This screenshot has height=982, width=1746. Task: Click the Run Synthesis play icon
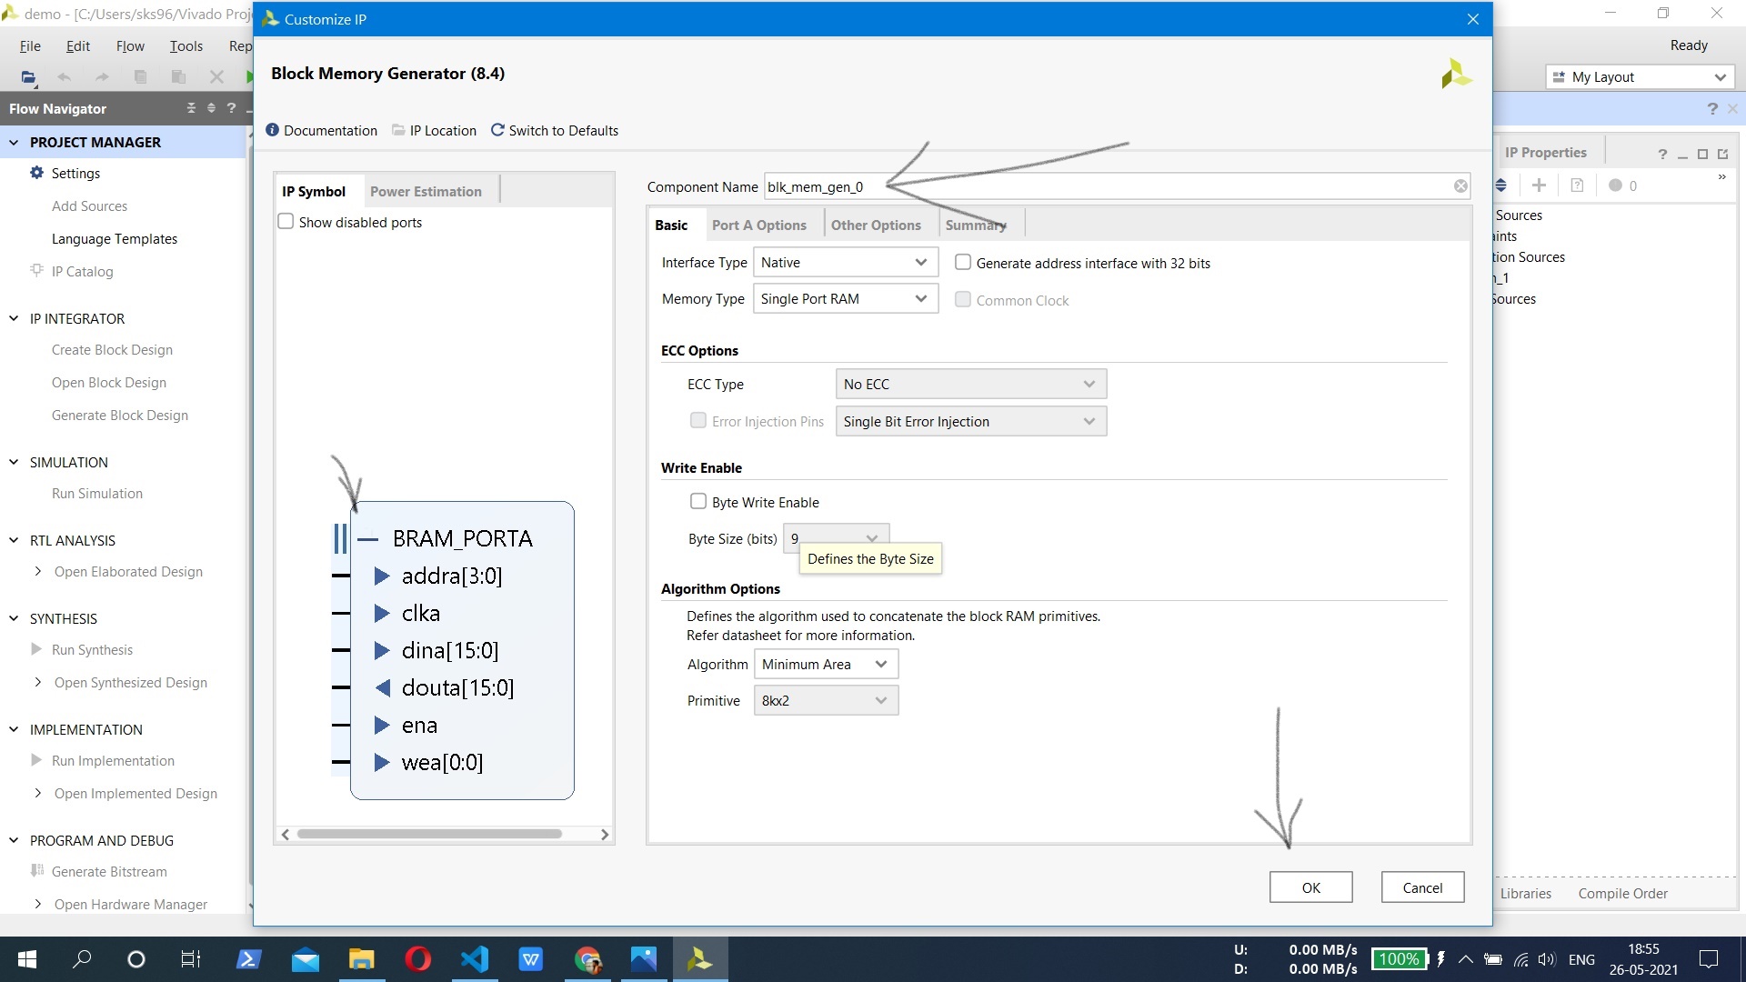pos(36,649)
